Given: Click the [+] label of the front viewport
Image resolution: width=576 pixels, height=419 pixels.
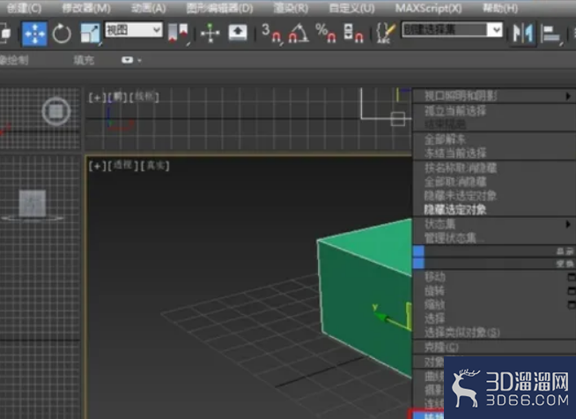Looking at the screenshot, I should [x=97, y=98].
